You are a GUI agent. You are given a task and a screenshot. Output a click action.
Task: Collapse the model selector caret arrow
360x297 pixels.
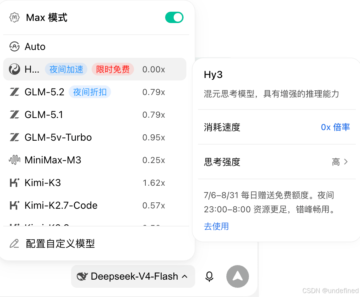tap(185, 276)
